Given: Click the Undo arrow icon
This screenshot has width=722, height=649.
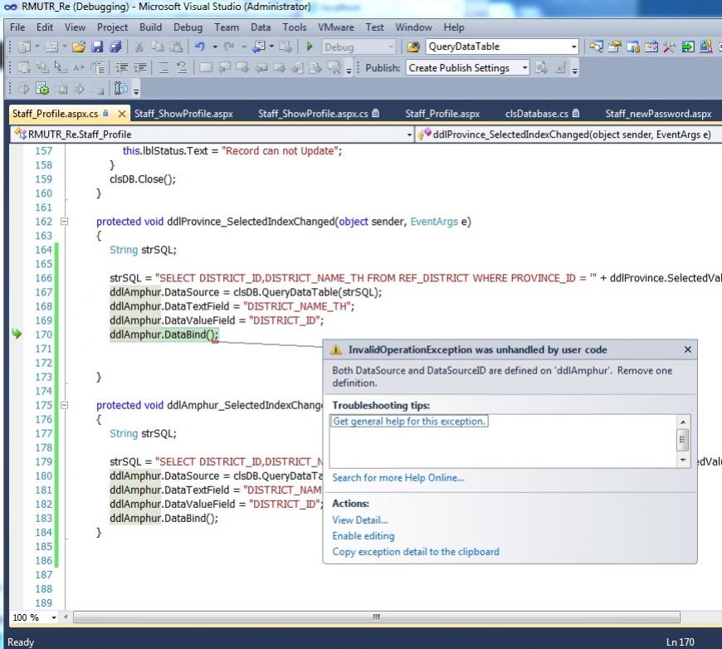Looking at the screenshot, I should tap(199, 46).
